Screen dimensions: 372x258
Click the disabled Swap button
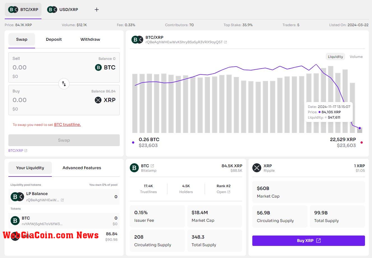tap(64, 140)
